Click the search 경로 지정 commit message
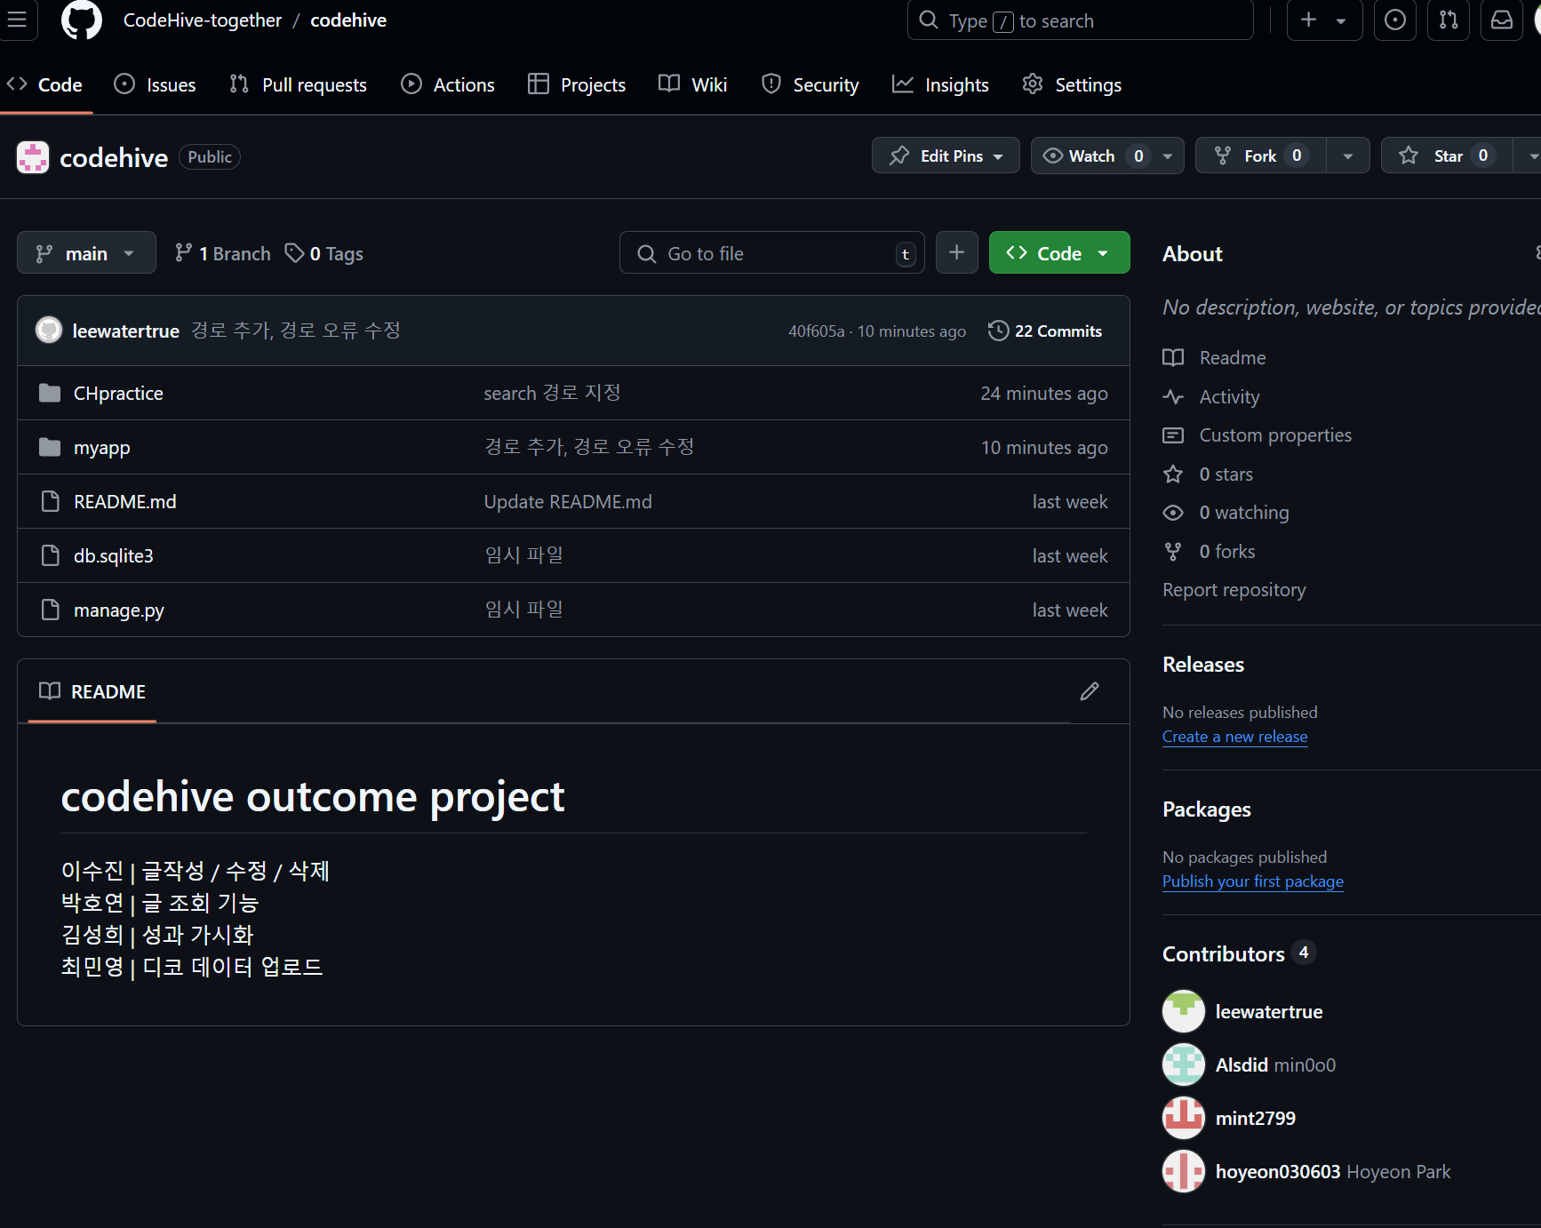Viewport: 1541px width, 1228px height. (552, 393)
